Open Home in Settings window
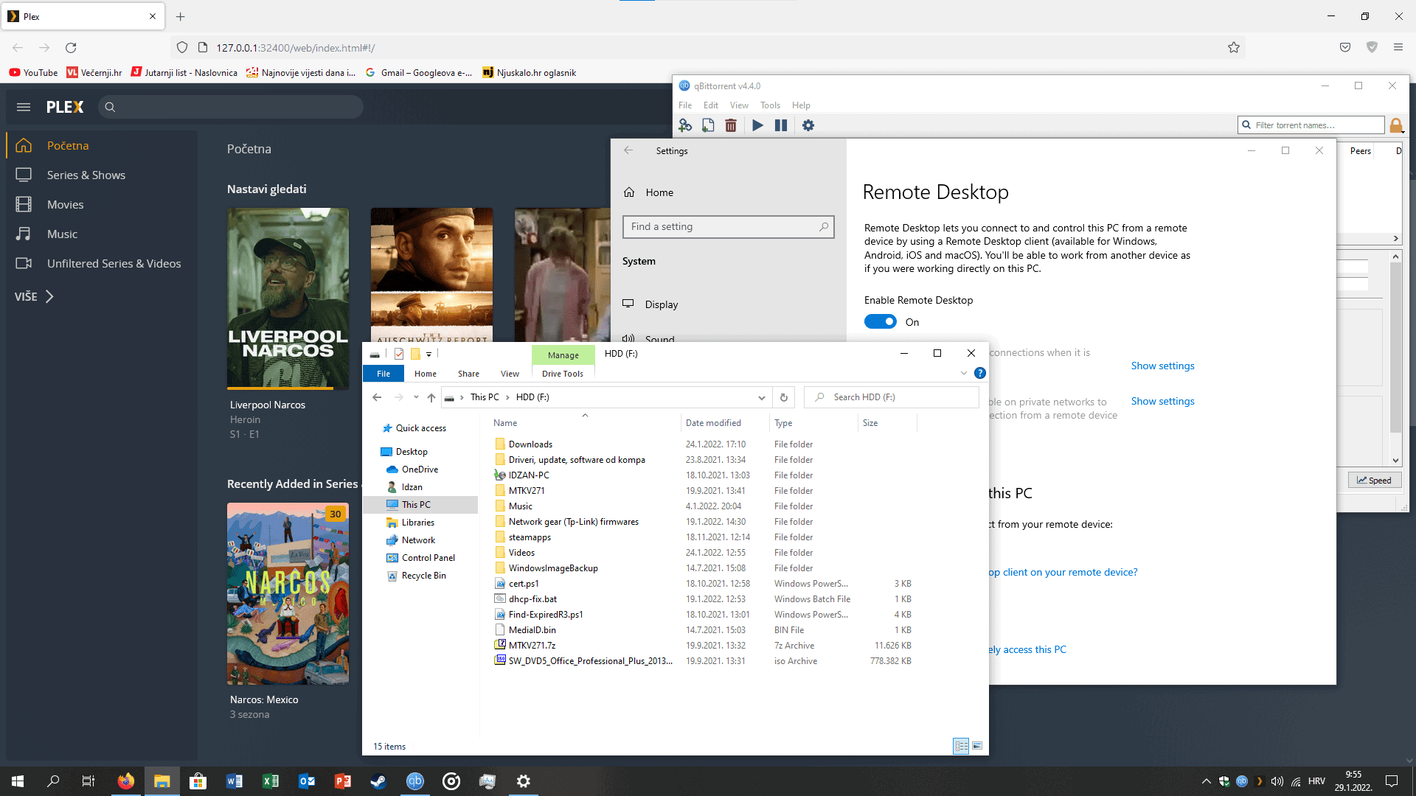The width and height of the screenshot is (1416, 796). click(659, 192)
